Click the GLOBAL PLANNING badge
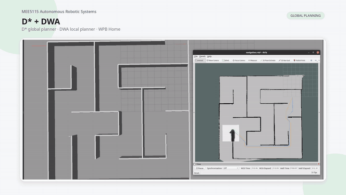Image resolution: width=346 pixels, height=195 pixels. (306, 16)
